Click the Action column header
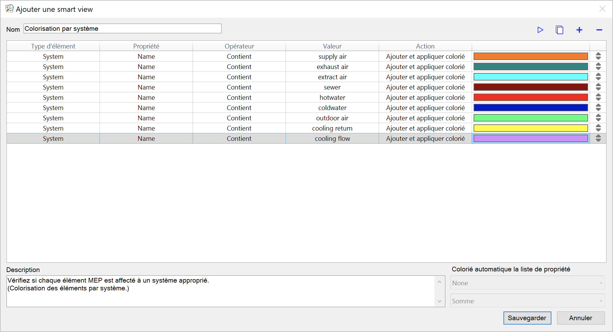613x332 pixels. pyautogui.click(x=425, y=46)
